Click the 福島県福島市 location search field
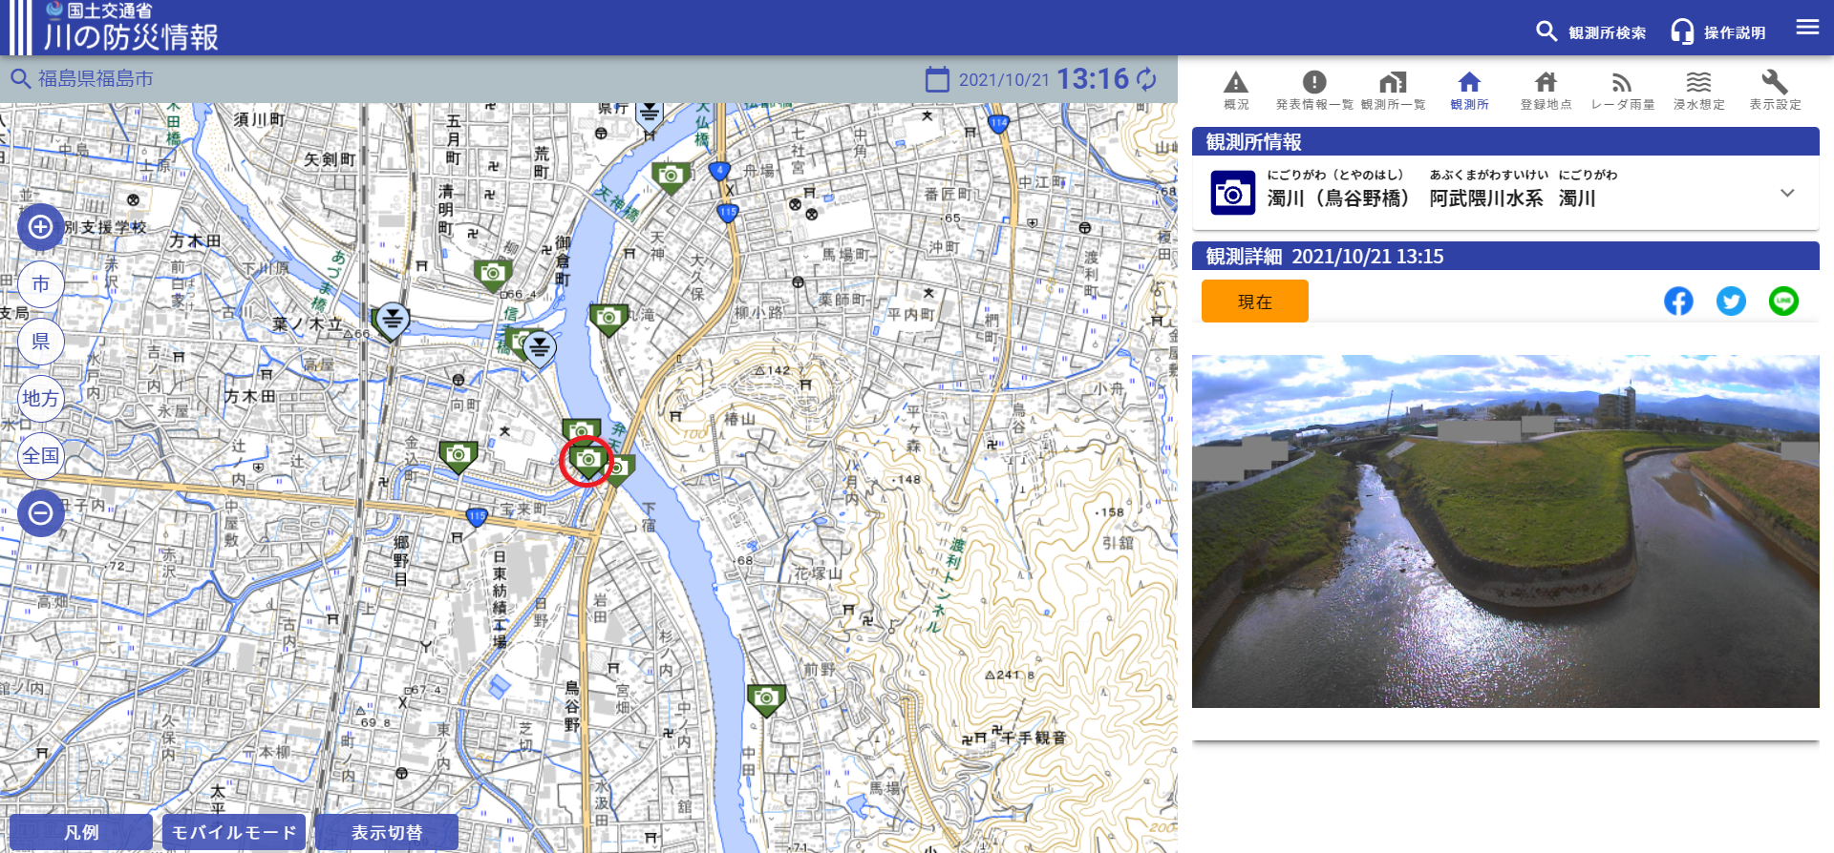Viewport: 1834px width, 853px height. (96, 79)
